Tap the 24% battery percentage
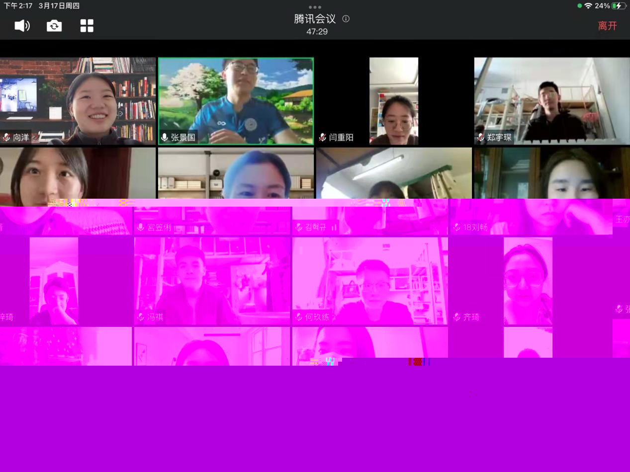The width and height of the screenshot is (630, 472). pos(602,6)
